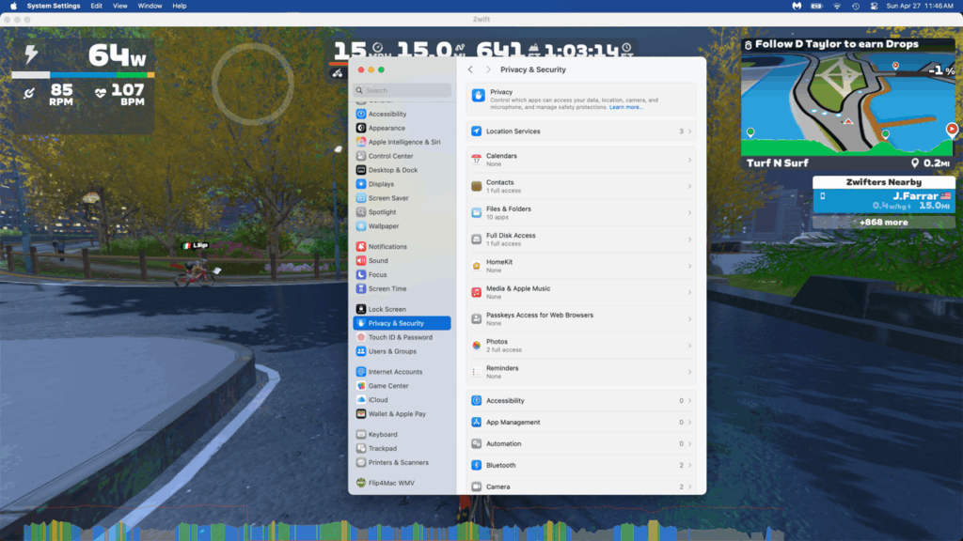Select Screen Saver in sidebar

[403, 199]
